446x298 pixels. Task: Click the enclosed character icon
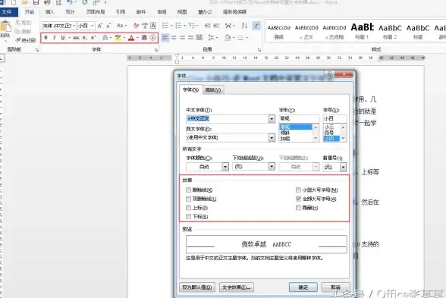pyautogui.click(x=153, y=38)
